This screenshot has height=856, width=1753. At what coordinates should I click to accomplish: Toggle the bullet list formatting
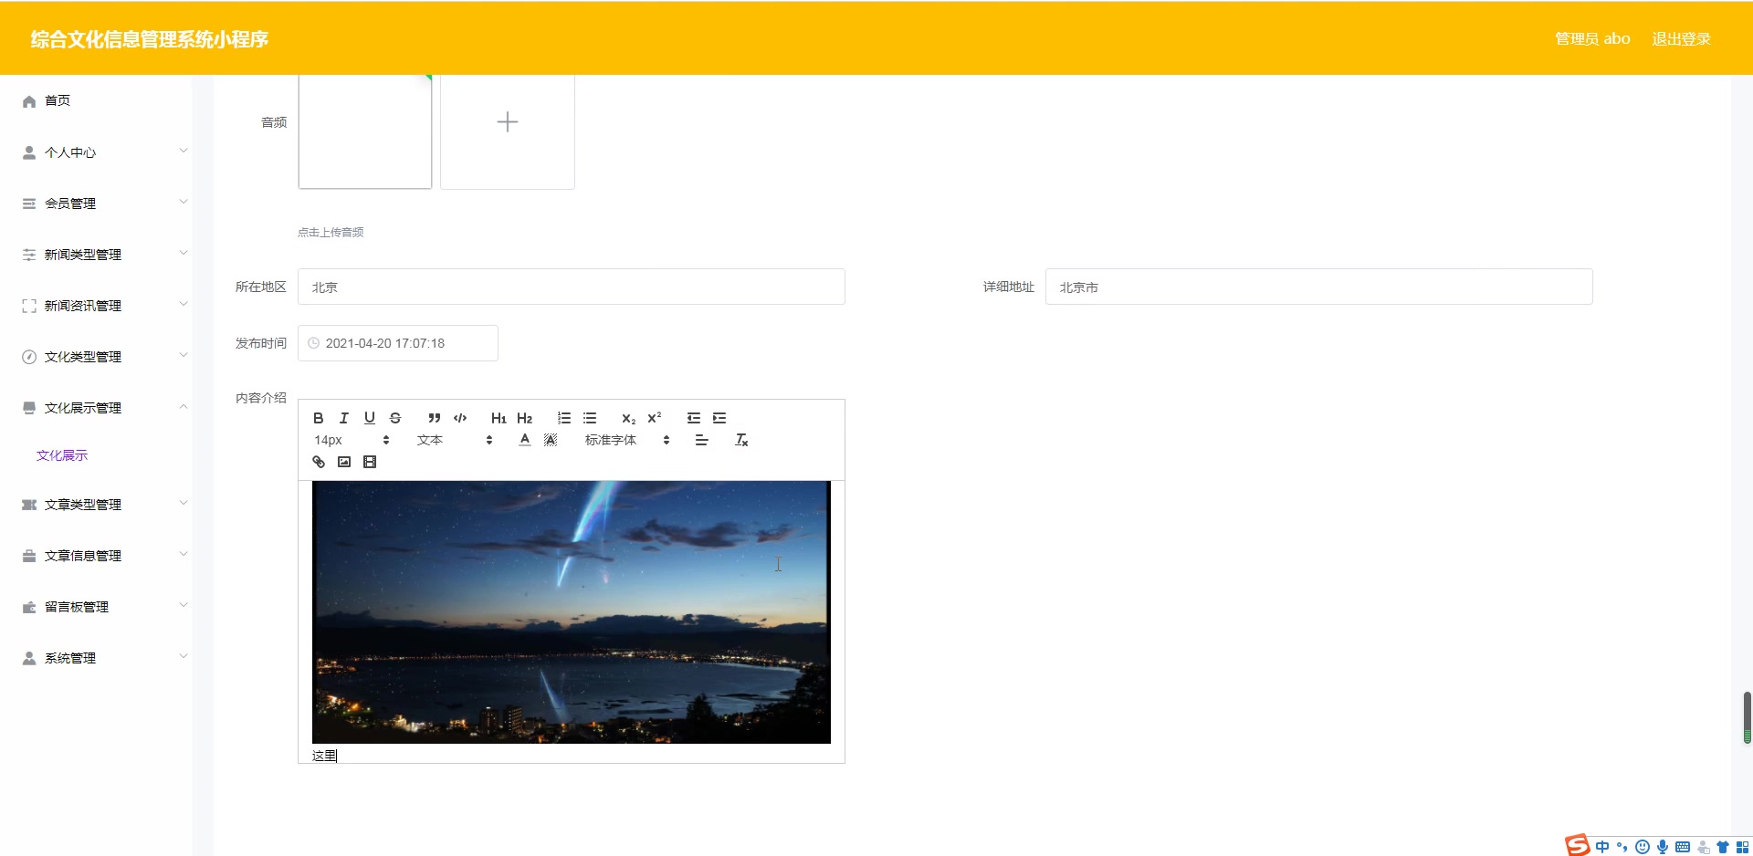coord(590,418)
